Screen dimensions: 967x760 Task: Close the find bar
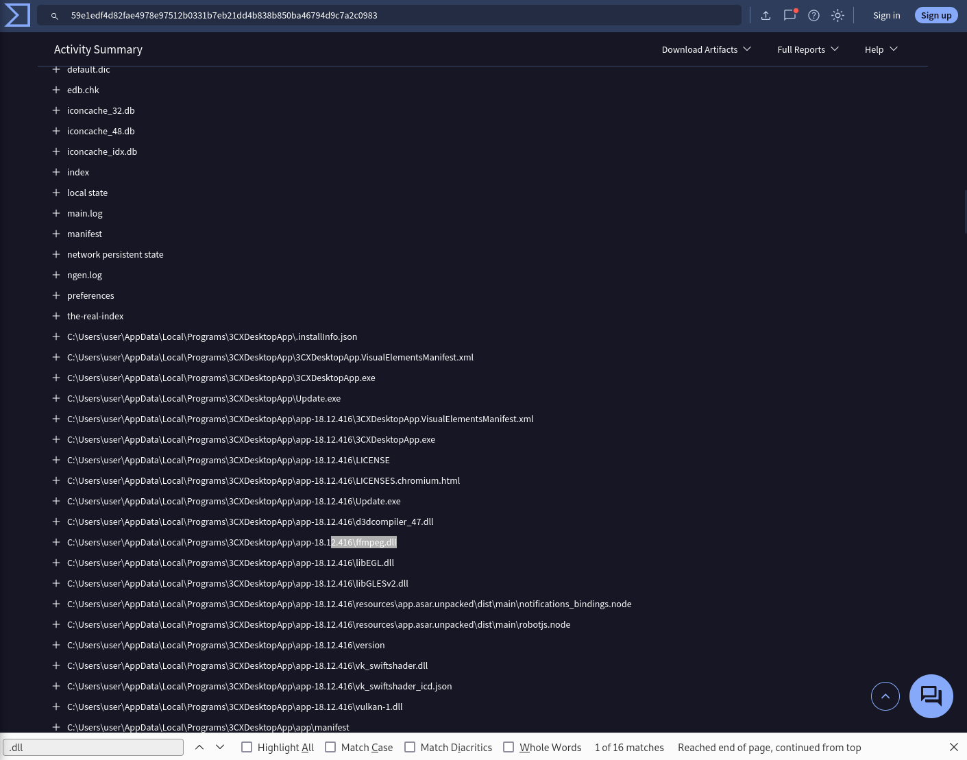[x=953, y=747]
